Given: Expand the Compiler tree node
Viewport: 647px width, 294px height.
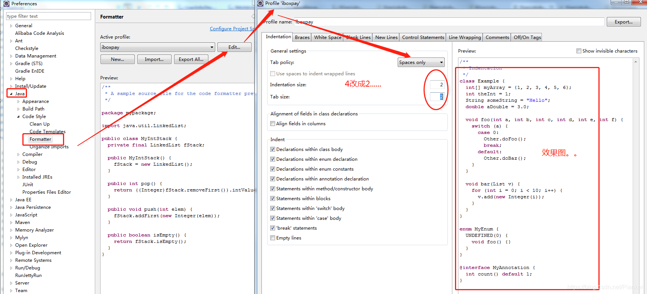Looking at the screenshot, I should [x=18, y=154].
